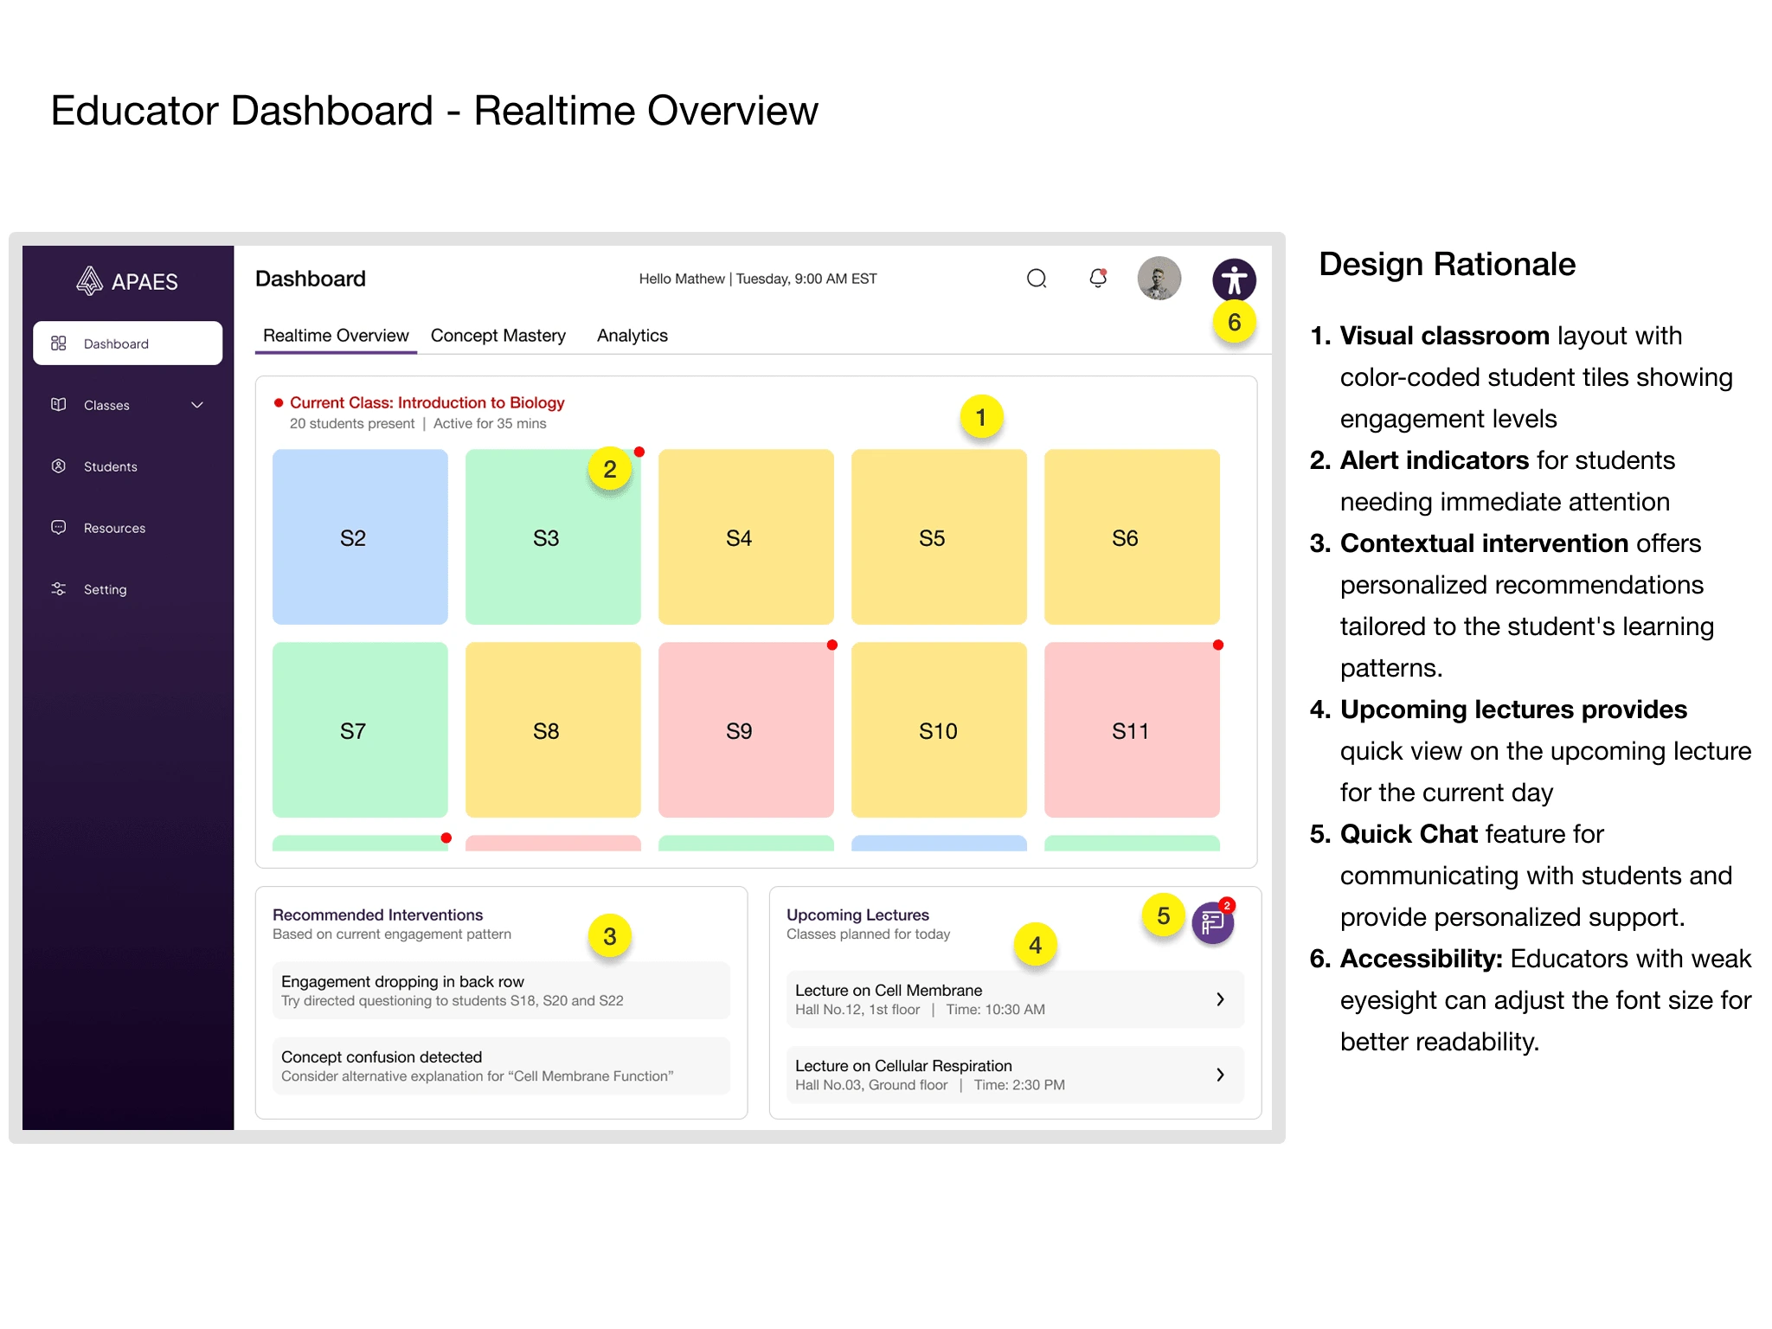Click the red S9 student tile
1772x1329 pixels.
click(x=745, y=730)
